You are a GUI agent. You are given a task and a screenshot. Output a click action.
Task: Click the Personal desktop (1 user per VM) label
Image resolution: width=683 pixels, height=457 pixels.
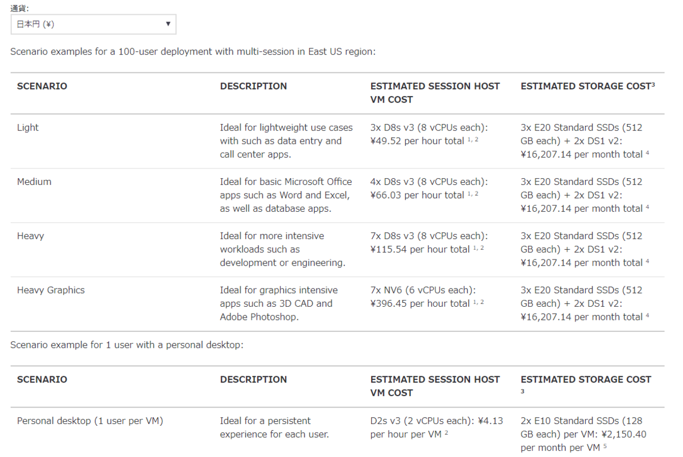click(90, 421)
